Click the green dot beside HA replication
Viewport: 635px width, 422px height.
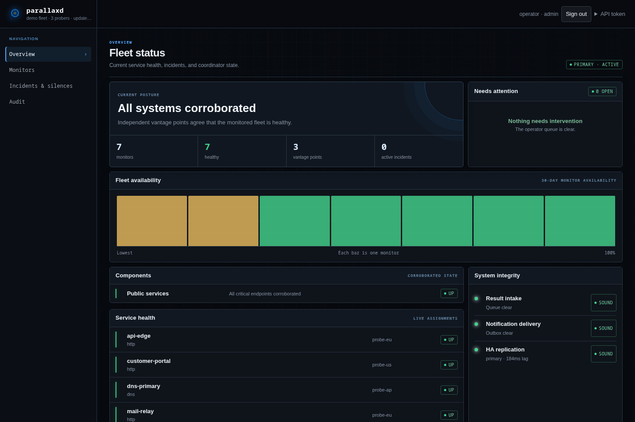click(x=476, y=350)
